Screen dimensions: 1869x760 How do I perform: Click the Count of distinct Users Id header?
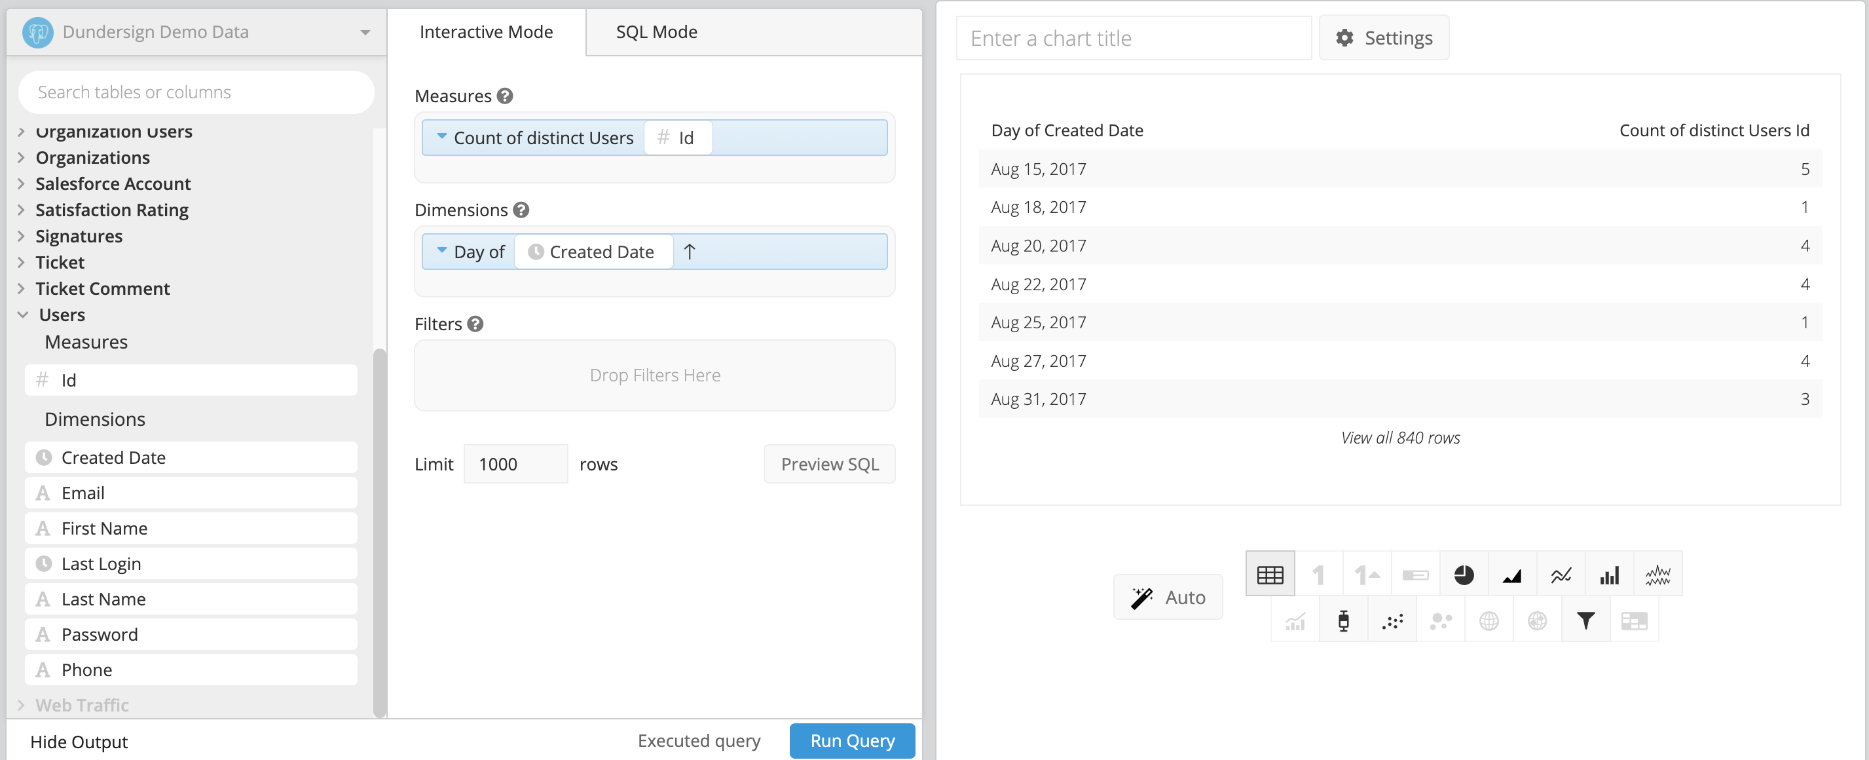(1714, 130)
